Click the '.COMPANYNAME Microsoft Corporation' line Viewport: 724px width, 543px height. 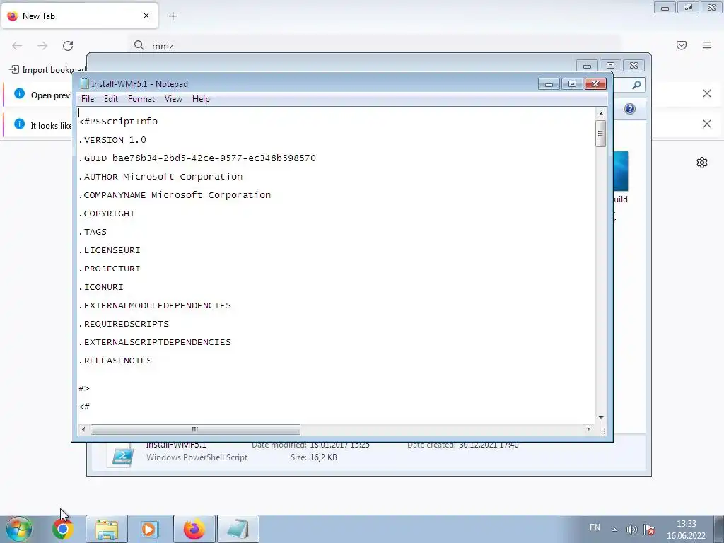tap(175, 195)
